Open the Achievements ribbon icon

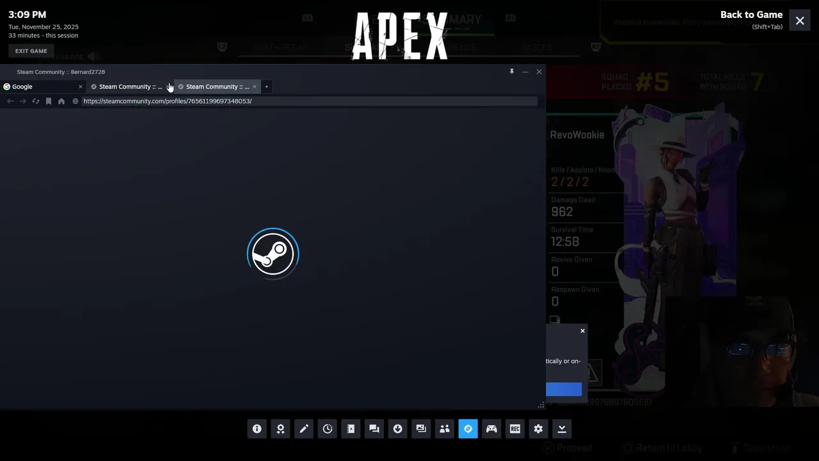pyautogui.click(x=280, y=429)
